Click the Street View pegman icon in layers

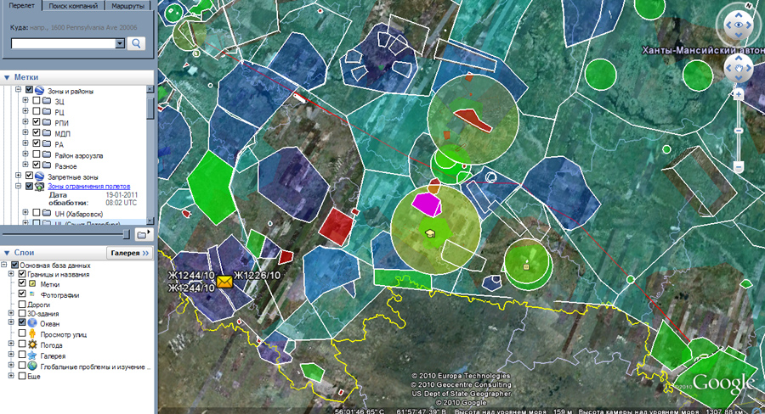32,334
